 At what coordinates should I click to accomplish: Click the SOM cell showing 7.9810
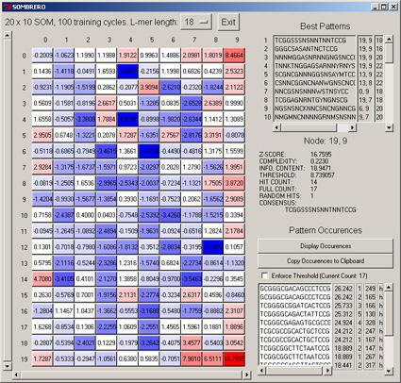[192, 358]
